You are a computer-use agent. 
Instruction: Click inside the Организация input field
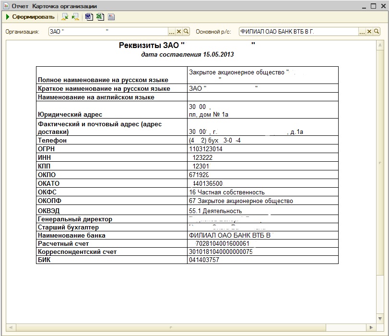[108, 32]
